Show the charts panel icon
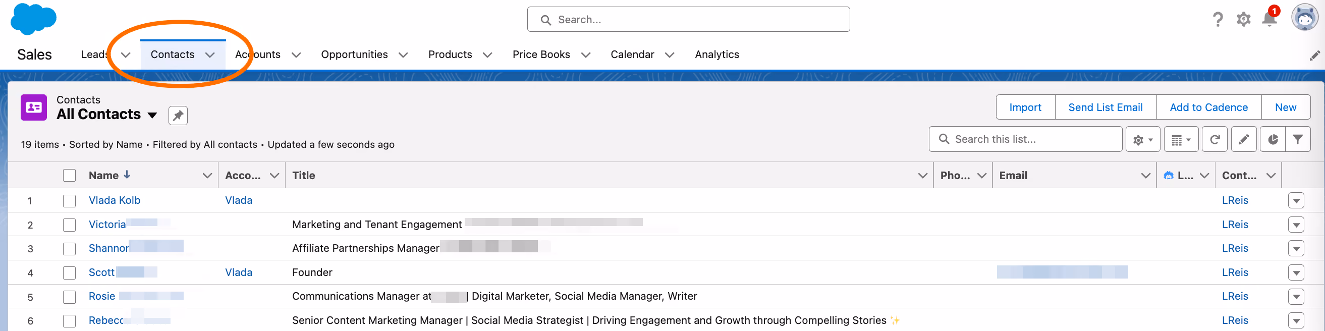The height and width of the screenshot is (331, 1325). coord(1273,139)
